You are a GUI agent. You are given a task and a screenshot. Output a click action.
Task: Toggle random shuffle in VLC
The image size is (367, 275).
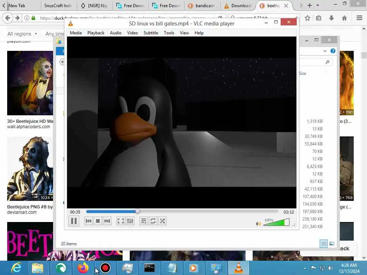click(162, 221)
